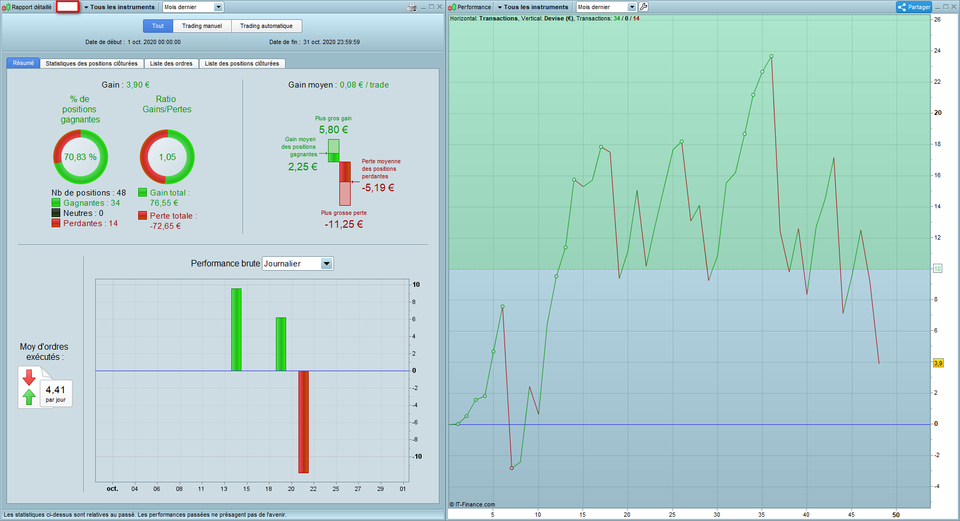
Task: Click the 1,05 Ratio Gains/Pertes donut
Action: click(x=167, y=157)
